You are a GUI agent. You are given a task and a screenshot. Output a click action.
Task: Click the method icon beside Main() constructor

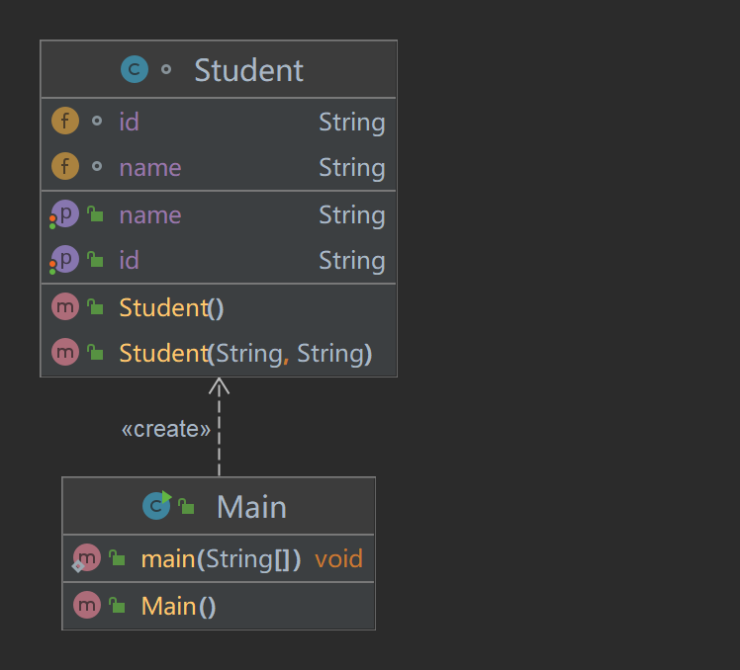click(x=87, y=606)
